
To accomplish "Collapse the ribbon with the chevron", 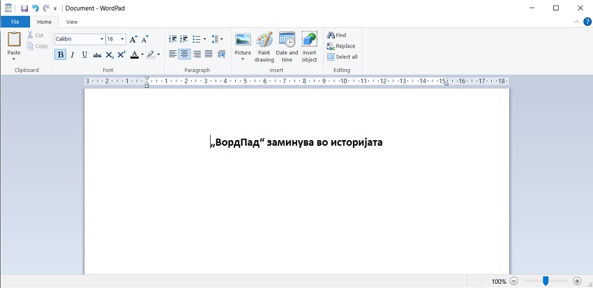I will [577, 22].
